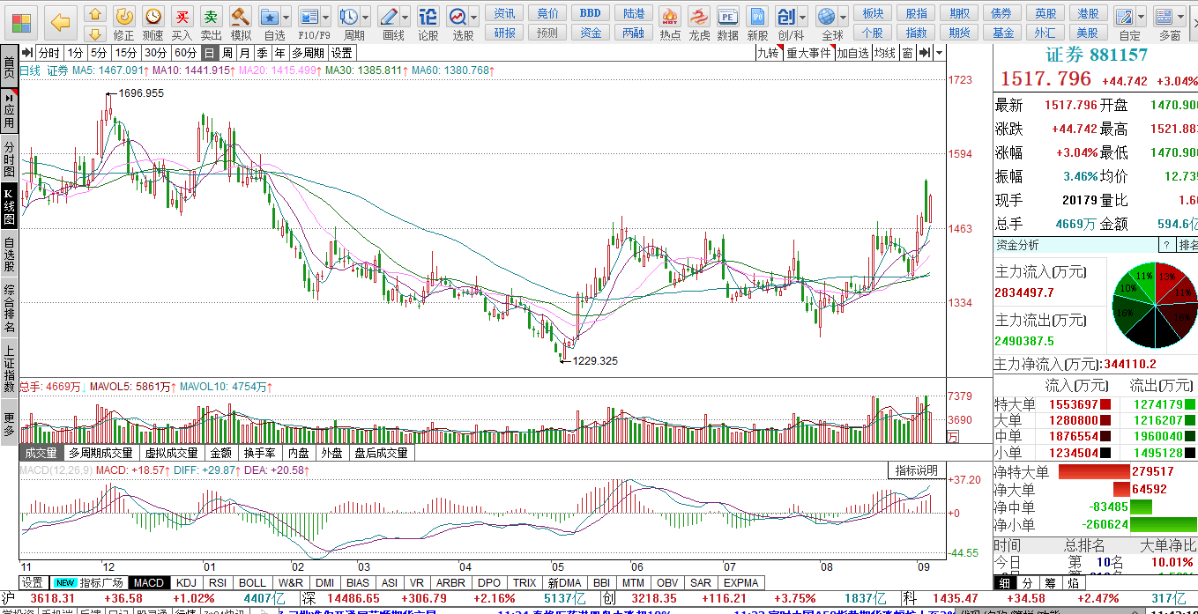Open the 龙虎 dragon icon
The image size is (1198, 614).
pyautogui.click(x=699, y=23)
